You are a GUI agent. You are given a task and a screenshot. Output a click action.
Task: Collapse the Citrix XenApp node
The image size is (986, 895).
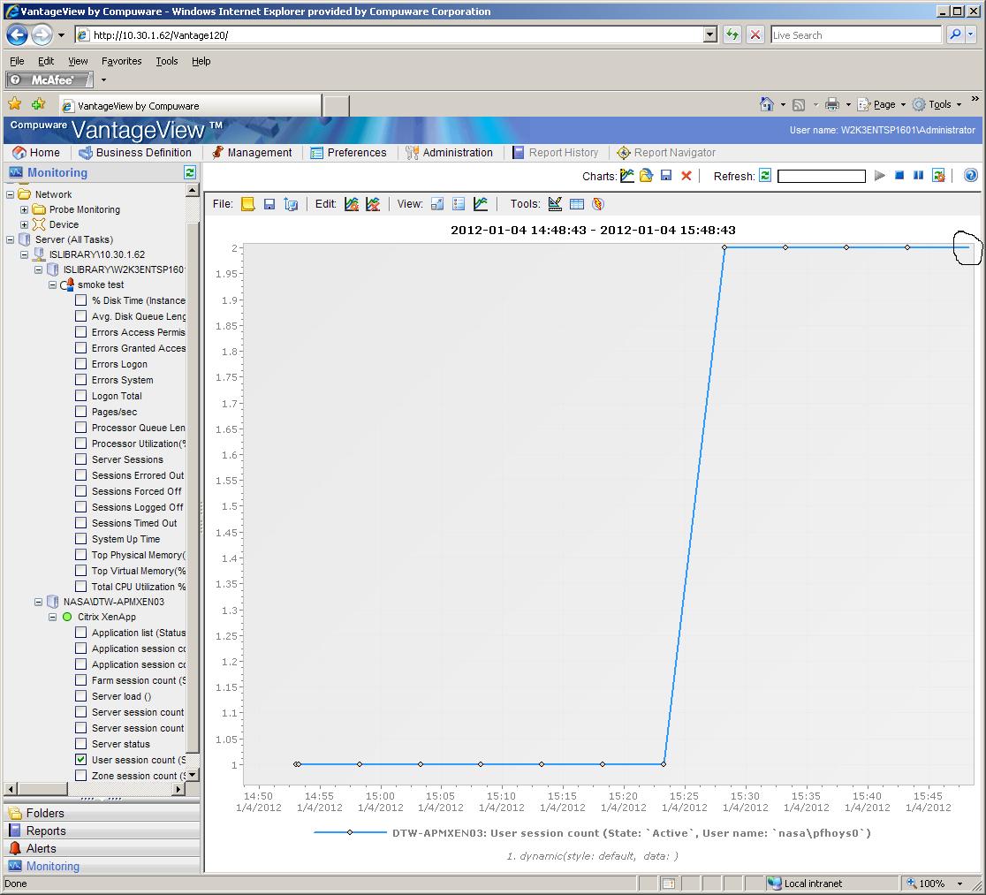[52, 617]
